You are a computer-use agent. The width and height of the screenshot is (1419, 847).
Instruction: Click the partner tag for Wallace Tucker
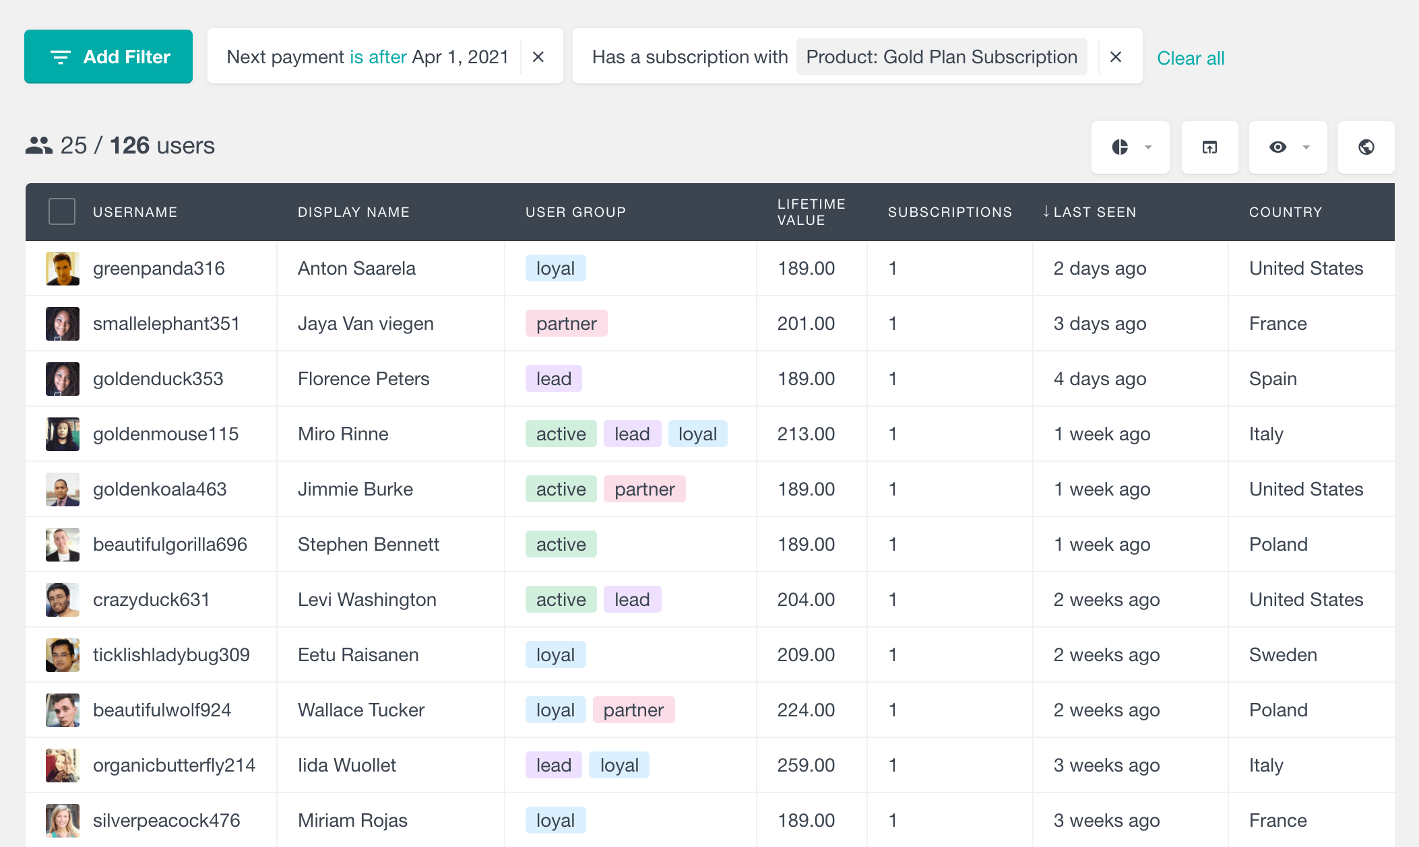(634, 710)
